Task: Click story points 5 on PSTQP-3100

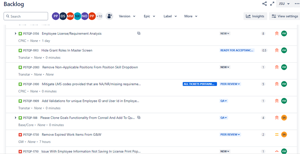Action: 263,84
